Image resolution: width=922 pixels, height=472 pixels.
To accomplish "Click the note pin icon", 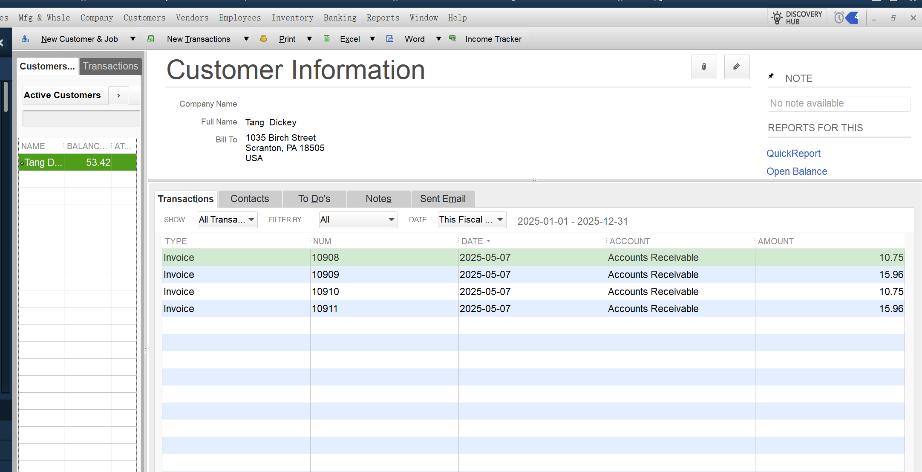I will click(x=771, y=76).
